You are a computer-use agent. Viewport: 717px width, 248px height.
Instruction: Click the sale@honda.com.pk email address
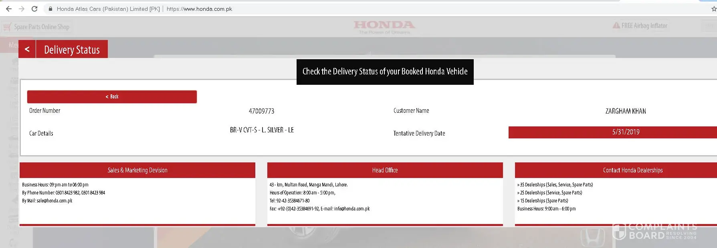pyautogui.click(x=55, y=201)
